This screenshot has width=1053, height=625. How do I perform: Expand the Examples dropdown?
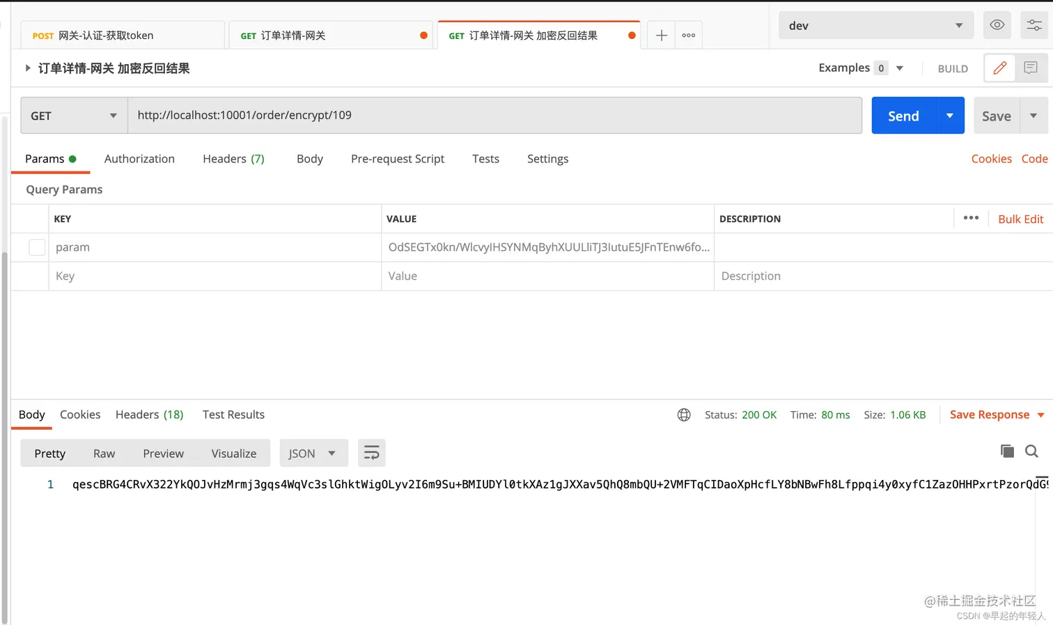click(899, 68)
